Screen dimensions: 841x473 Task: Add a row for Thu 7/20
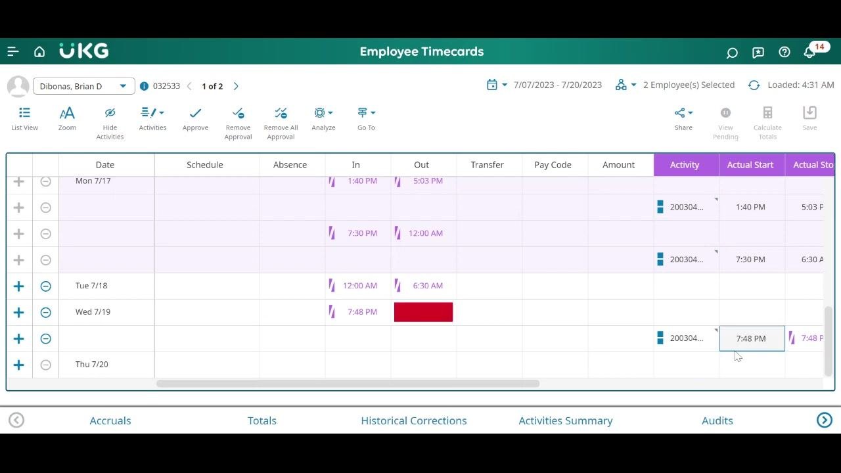pos(19,365)
